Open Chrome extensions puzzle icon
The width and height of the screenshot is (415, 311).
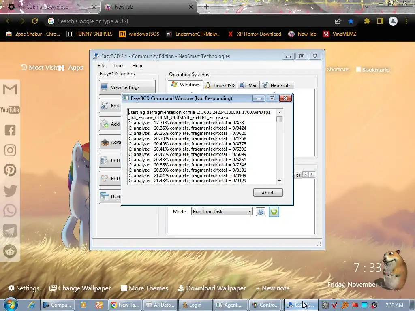pyautogui.click(x=367, y=21)
